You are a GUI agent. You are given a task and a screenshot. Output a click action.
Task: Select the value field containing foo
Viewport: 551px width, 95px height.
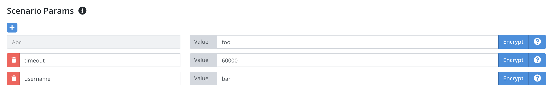[358, 42]
